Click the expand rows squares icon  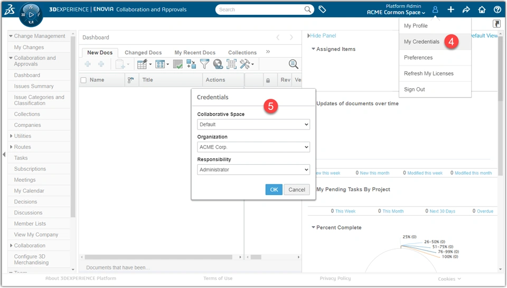coord(191,64)
